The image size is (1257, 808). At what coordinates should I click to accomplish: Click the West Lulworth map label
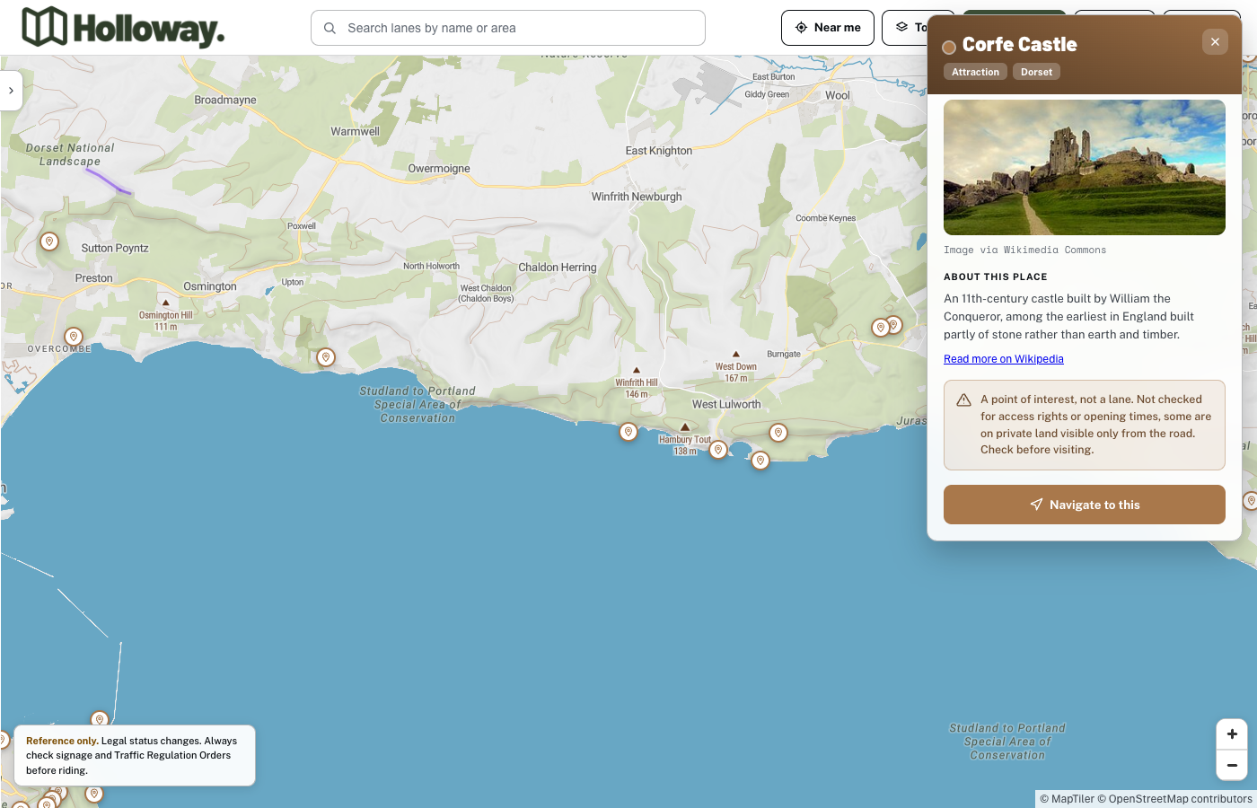click(726, 405)
